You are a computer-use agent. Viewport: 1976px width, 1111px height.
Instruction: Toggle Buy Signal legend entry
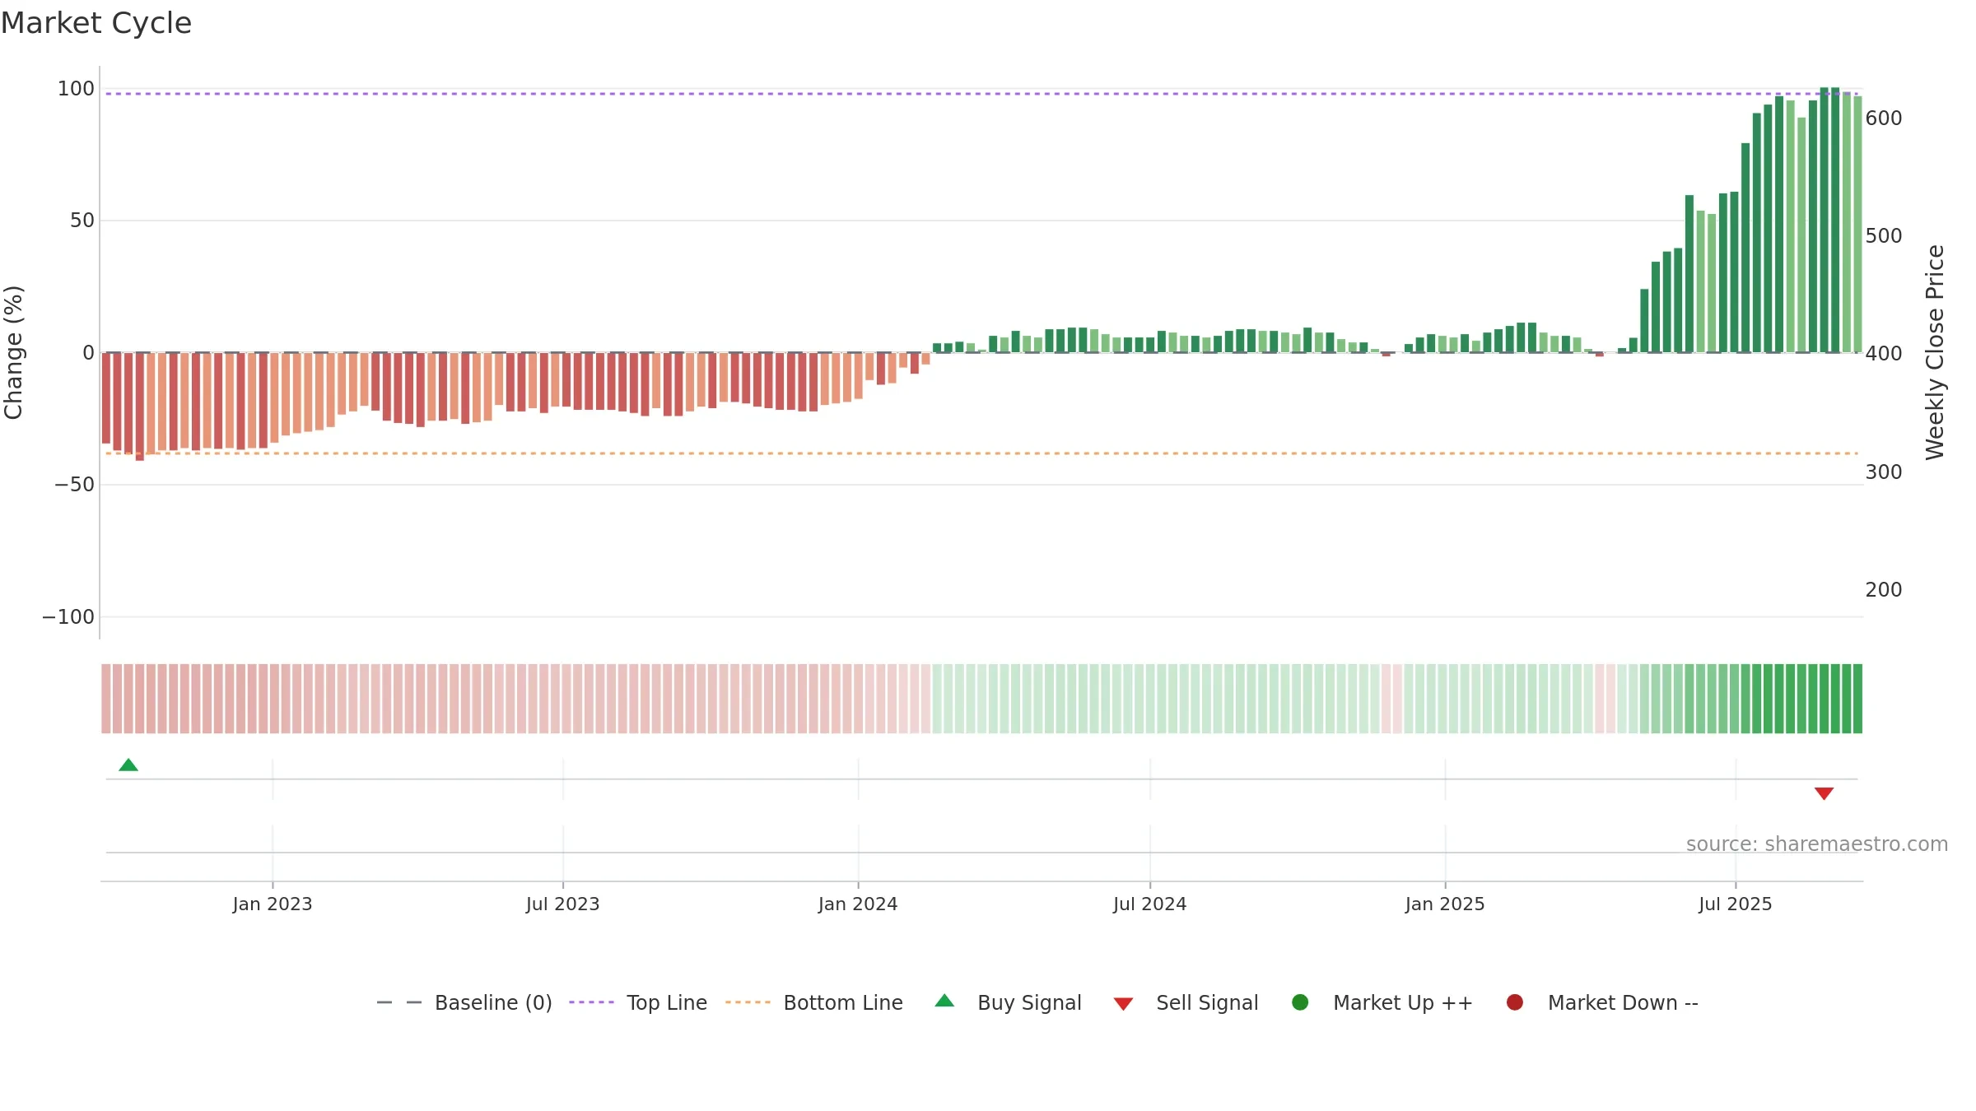coord(1009,1002)
